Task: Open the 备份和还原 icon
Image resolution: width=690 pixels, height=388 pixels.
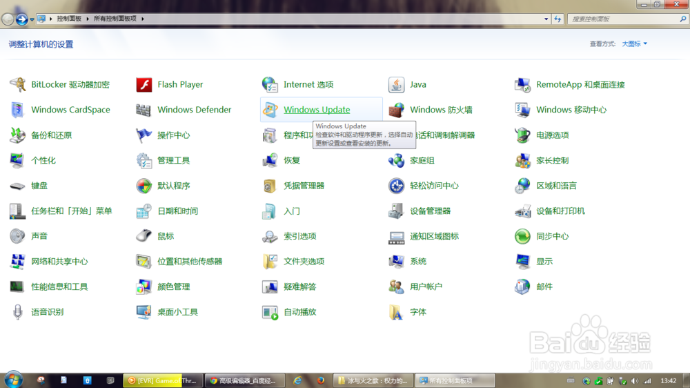Action: pos(18,135)
